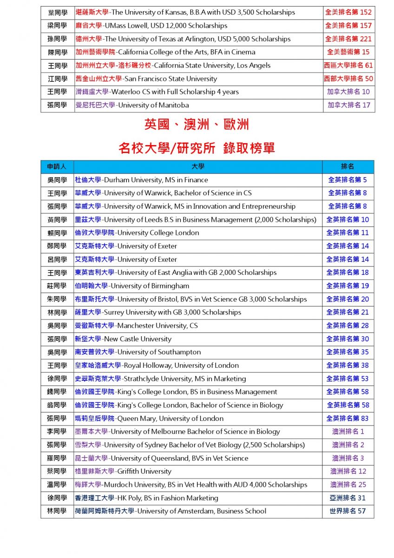Select King's College London Business Management entry

pyautogui.click(x=176, y=392)
